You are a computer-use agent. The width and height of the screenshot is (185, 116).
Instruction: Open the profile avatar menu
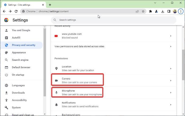click(175, 11)
